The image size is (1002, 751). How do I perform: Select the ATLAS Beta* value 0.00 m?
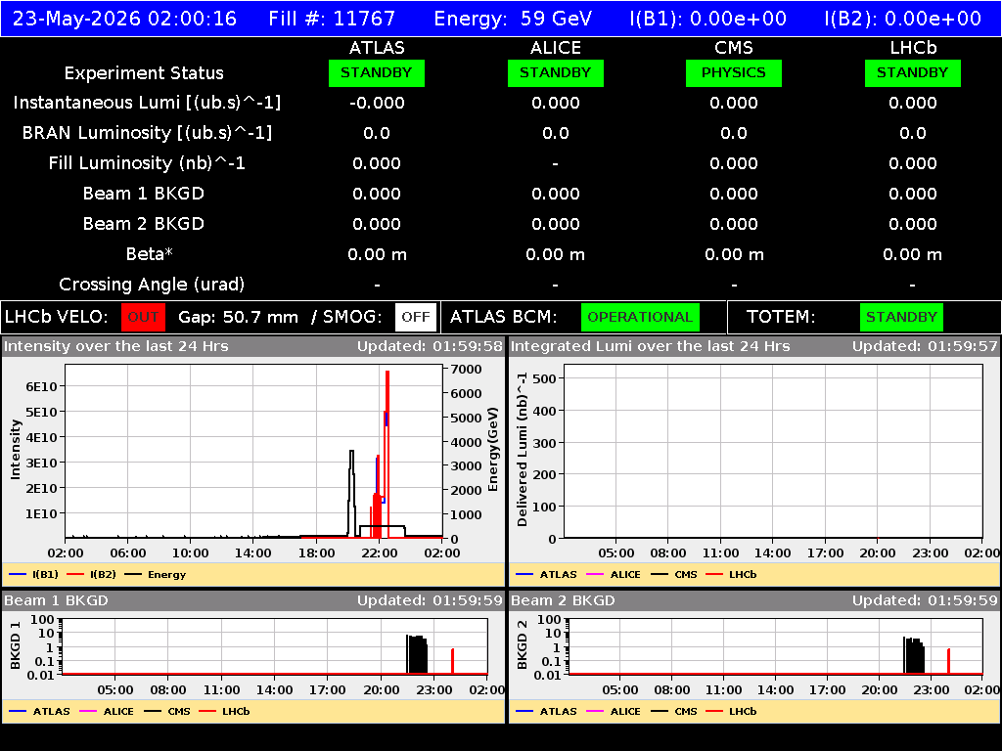click(377, 255)
